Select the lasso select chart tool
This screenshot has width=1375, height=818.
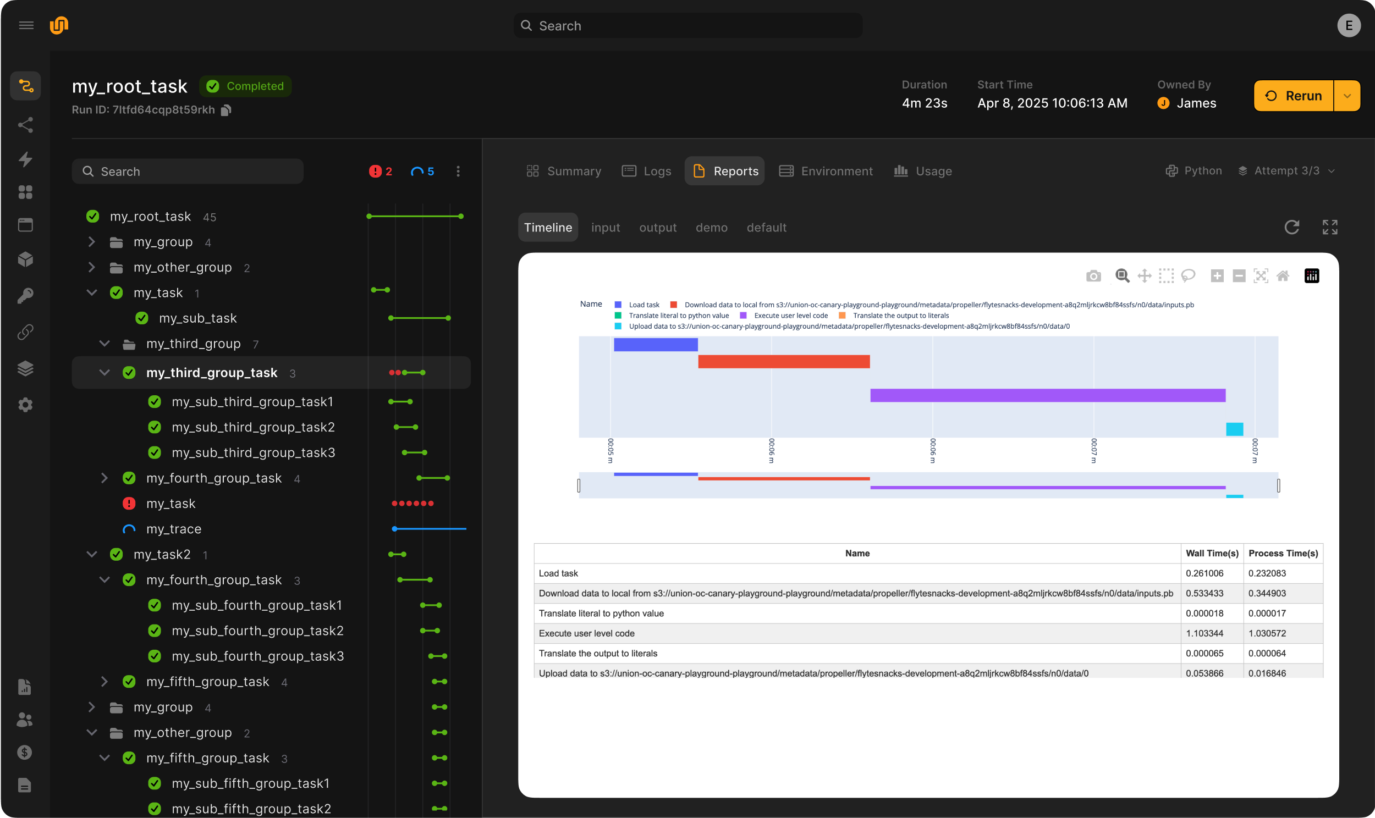tap(1188, 275)
